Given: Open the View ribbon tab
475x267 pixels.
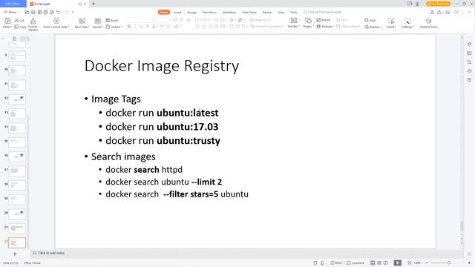Looking at the screenshot, I should tap(281, 12).
